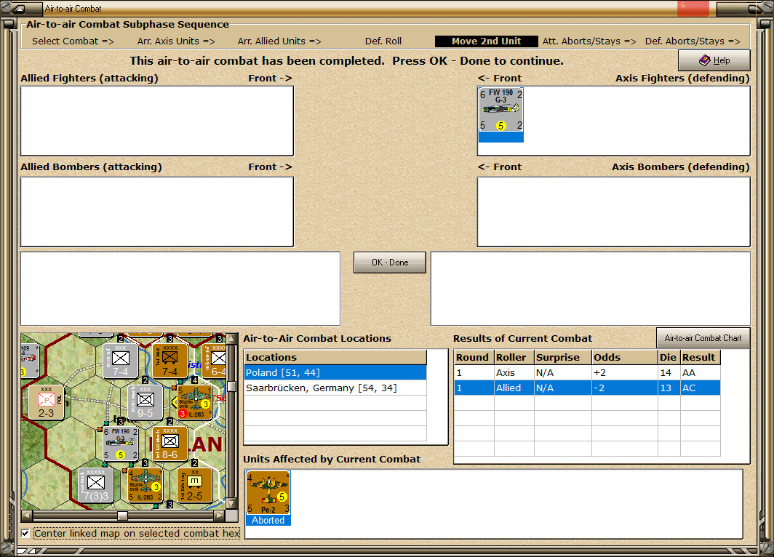Click the Result column header
774x557 pixels.
pyautogui.click(x=700, y=357)
